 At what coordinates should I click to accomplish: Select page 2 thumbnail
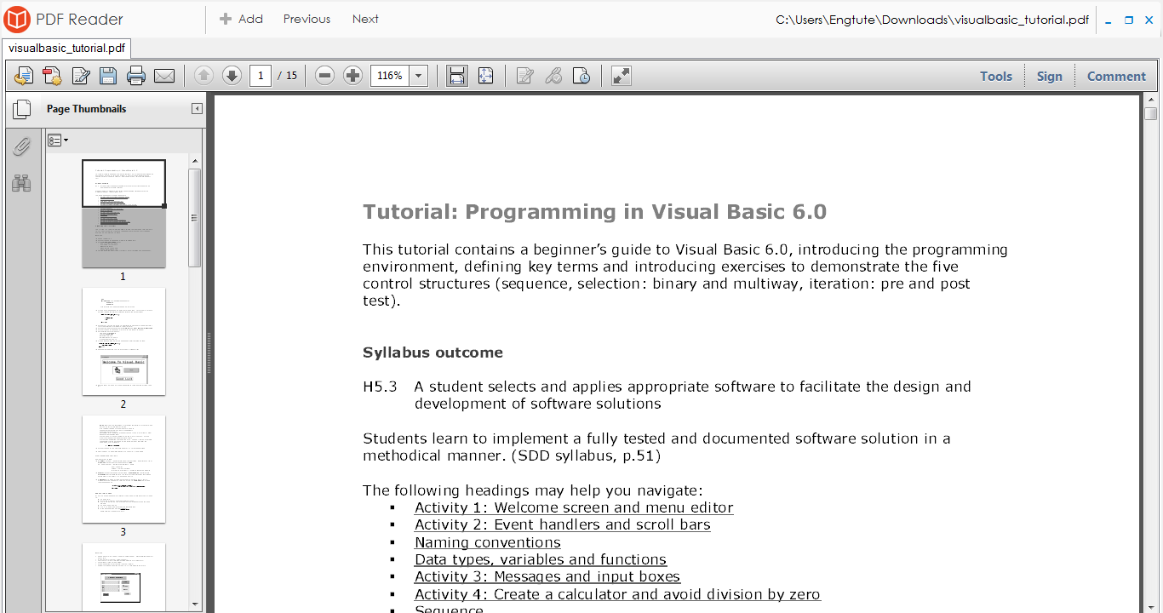[x=123, y=341]
